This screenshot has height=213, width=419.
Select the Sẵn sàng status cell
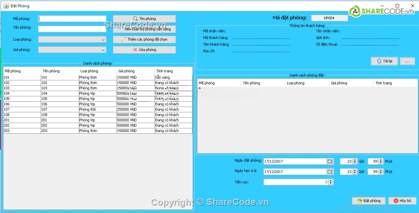(173, 77)
